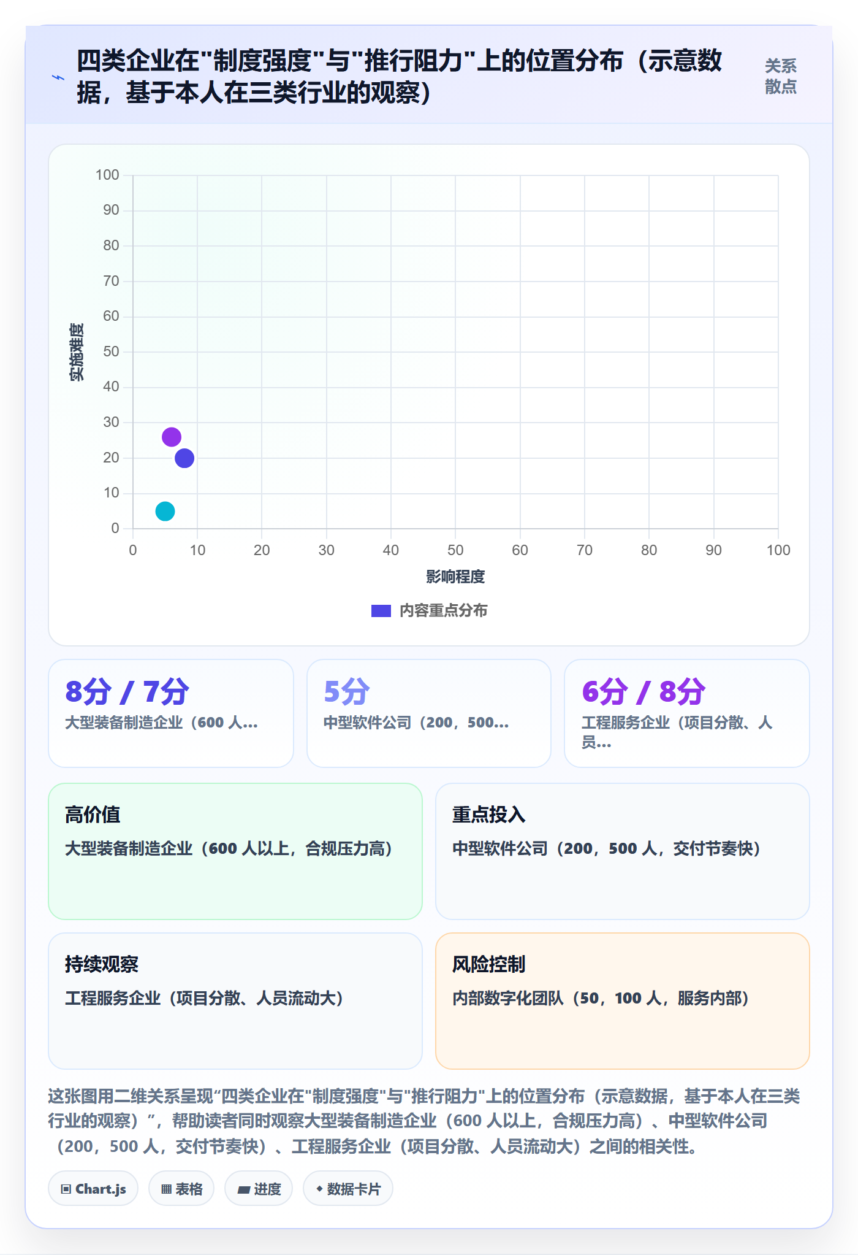Click the square icon in the Chart.js chip
The image size is (858, 1255).
(x=66, y=1189)
